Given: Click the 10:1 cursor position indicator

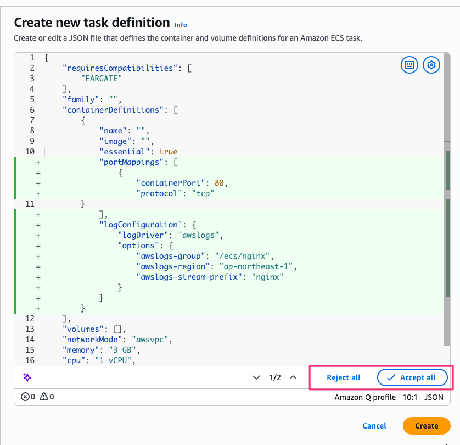Looking at the screenshot, I should 410,397.
